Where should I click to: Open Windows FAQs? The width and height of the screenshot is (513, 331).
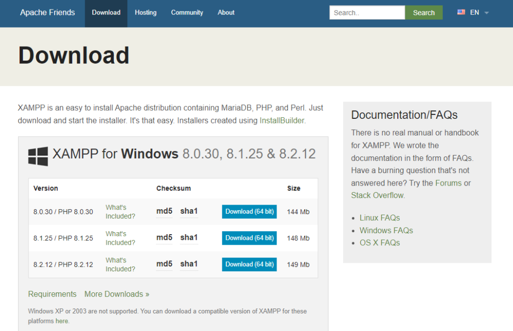(386, 231)
